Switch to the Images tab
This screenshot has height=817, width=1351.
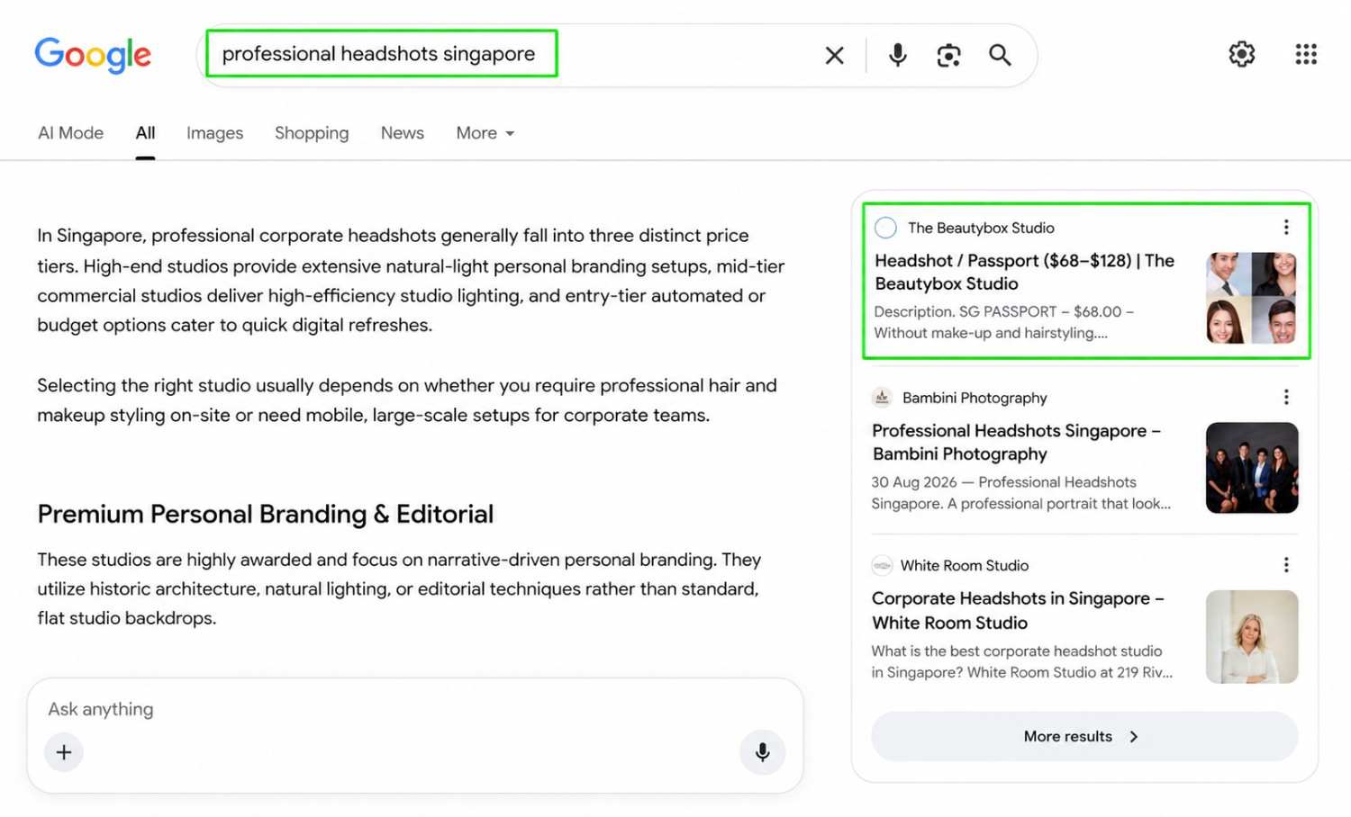click(214, 133)
